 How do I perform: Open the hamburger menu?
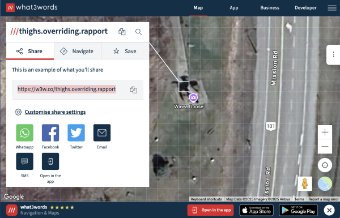(x=332, y=8)
